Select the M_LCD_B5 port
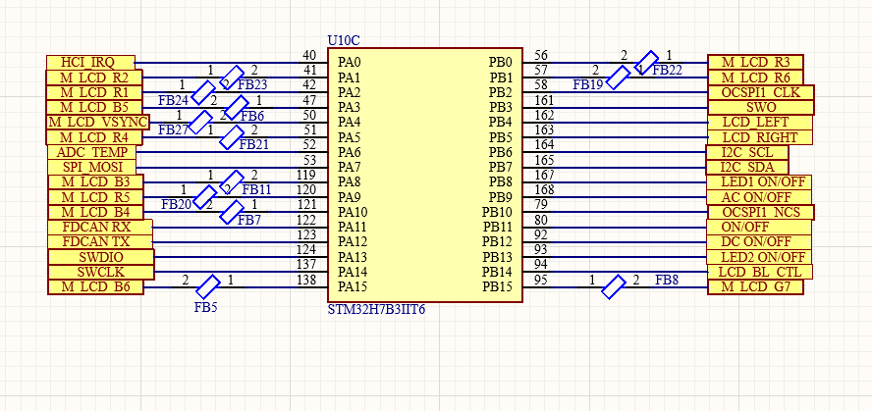 (x=94, y=107)
